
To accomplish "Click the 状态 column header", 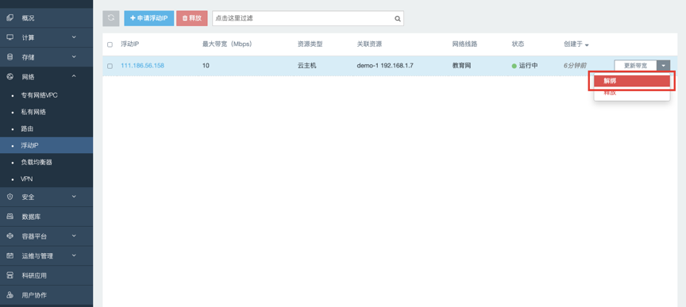I will tap(518, 44).
